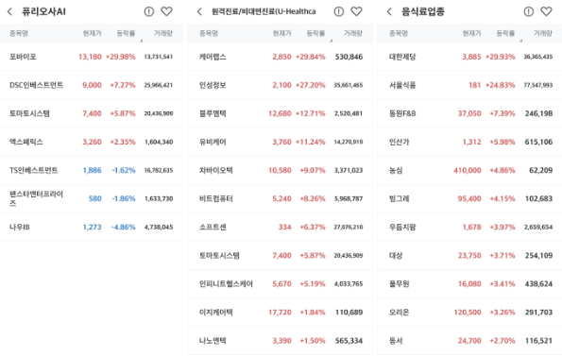Open the 농심 stock row
Image resolution: width=562 pixels, height=356 pixels.
(x=469, y=170)
